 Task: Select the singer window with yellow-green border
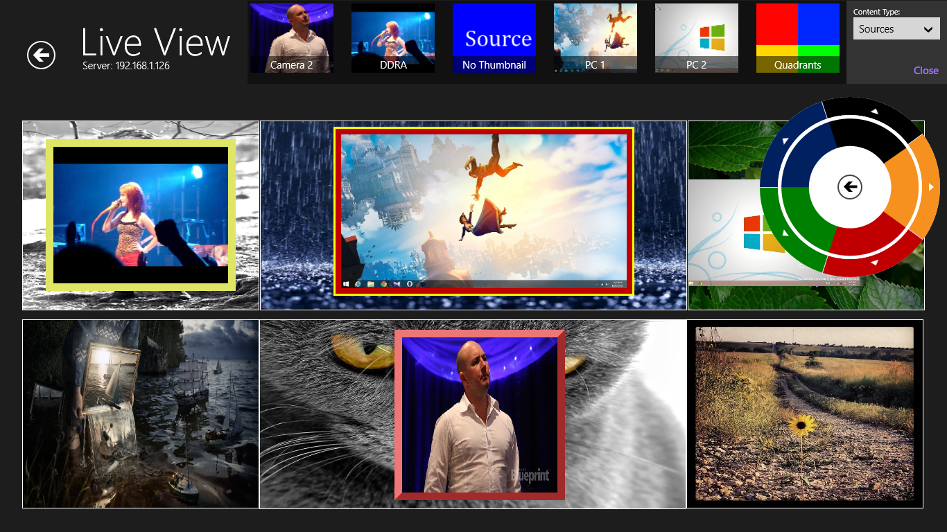pos(141,215)
